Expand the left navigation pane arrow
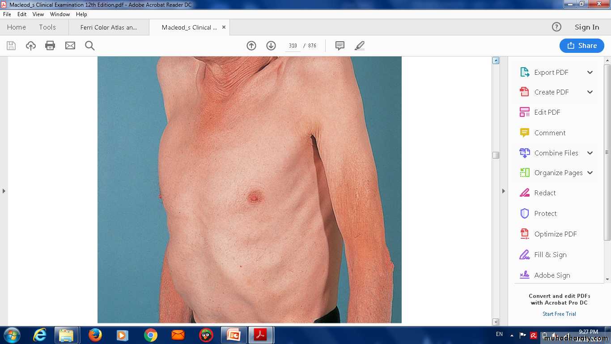This screenshot has width=611, height=344. pyautogui.click(x=4, y=191)
